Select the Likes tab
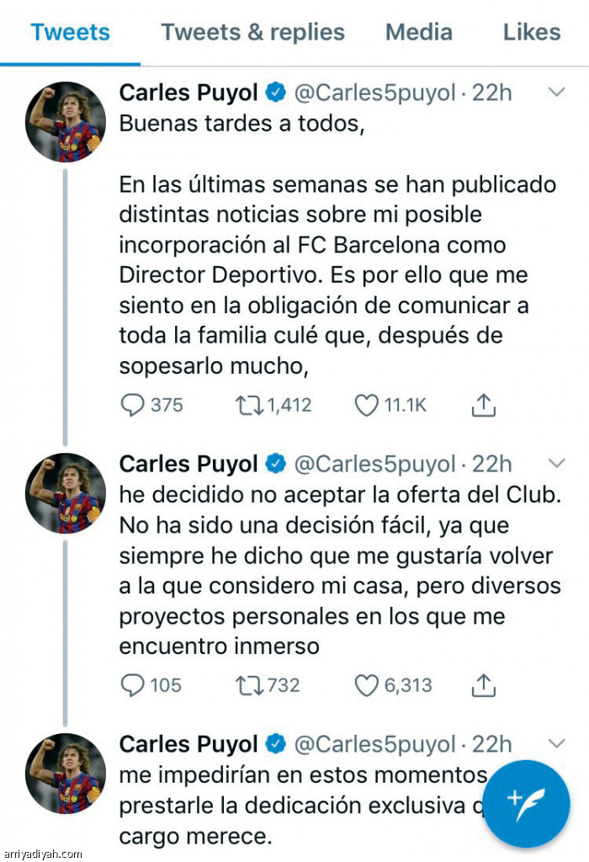The width and height of the screenshot is (589, 862). [x=531, y=32]
